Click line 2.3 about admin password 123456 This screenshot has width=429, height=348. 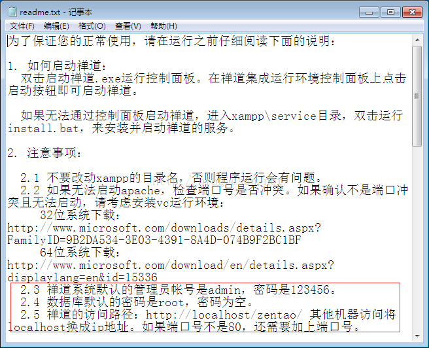coord(178,290)
